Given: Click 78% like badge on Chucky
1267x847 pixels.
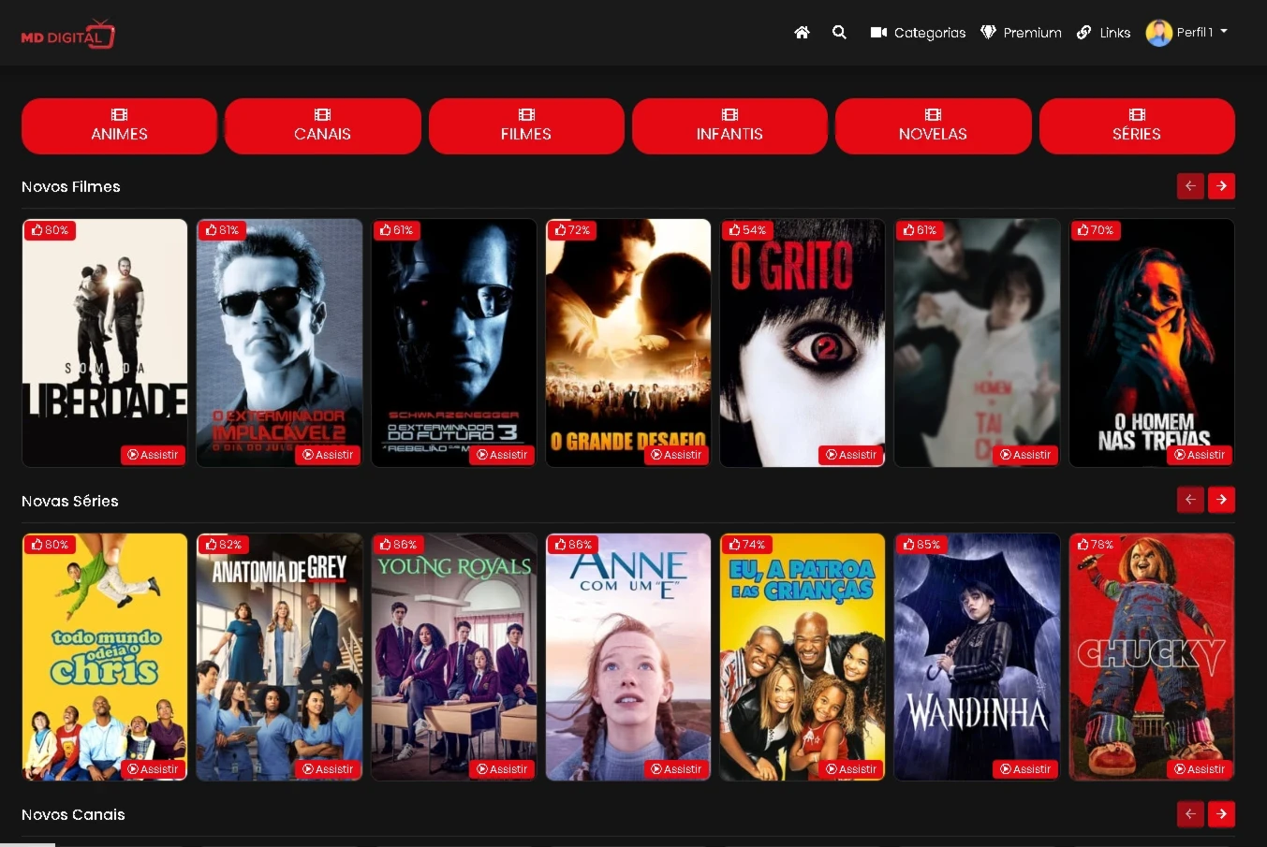Looking at the screenshot, I should (1096, 545).
